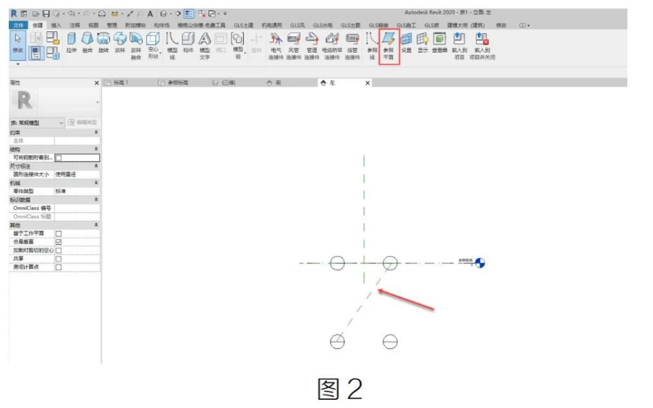This screenshot has height=408, width=653.
Task: Uncheck the 总是垂直 checkbox
Action: tap(58, 242)
